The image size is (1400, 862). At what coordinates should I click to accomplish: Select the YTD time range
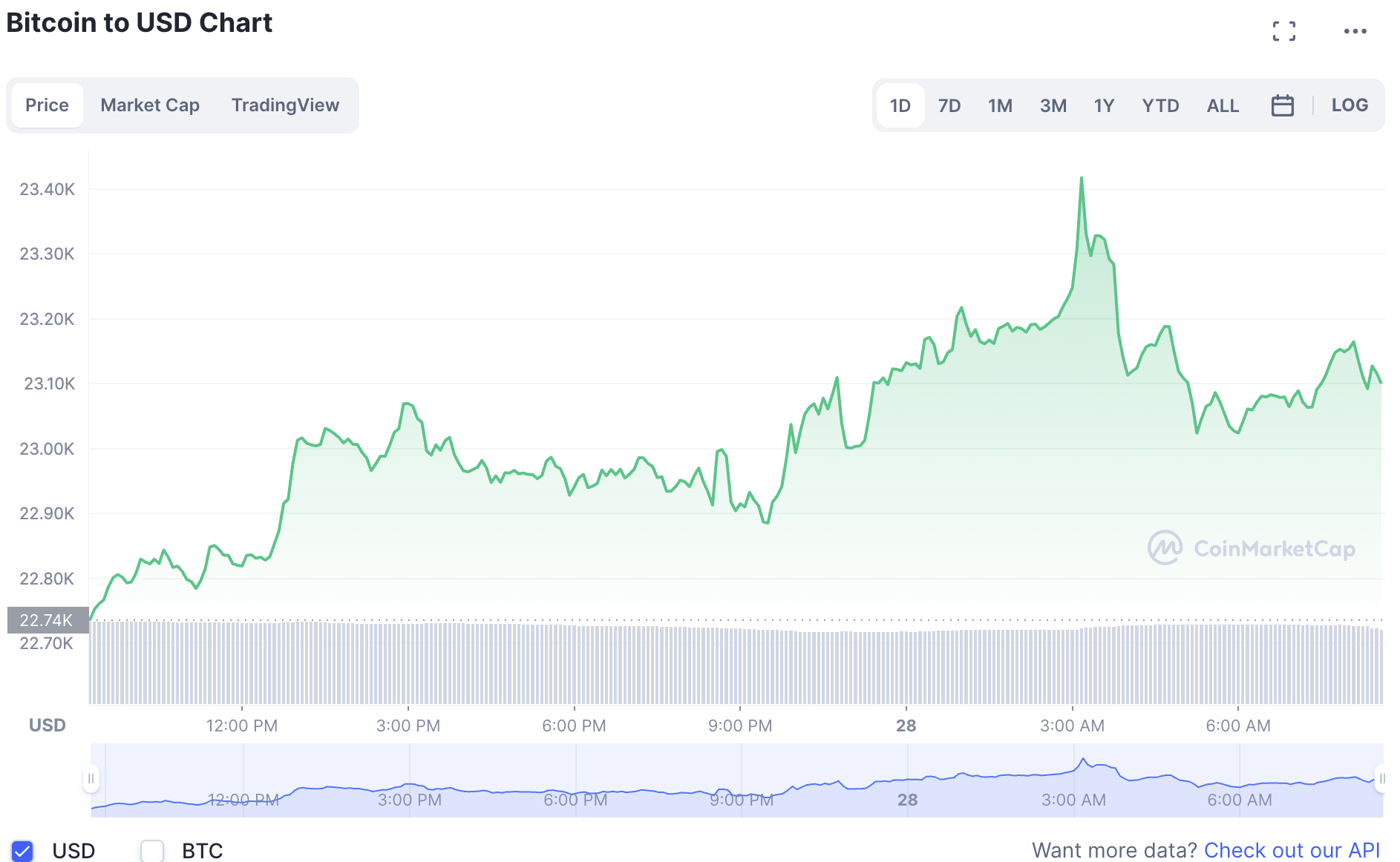coord(1160,105)
